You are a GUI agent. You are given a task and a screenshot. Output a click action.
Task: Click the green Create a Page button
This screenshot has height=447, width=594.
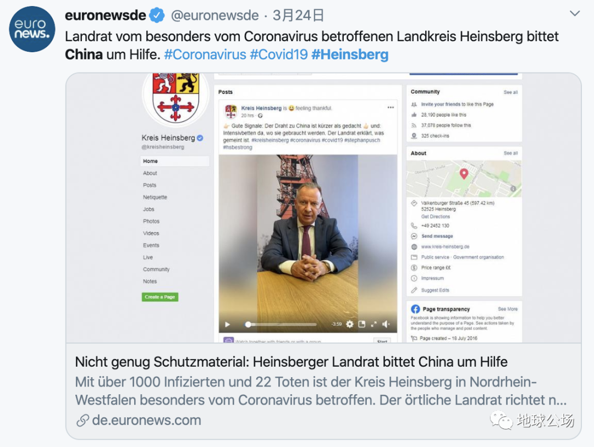click(x=160, y=297)
